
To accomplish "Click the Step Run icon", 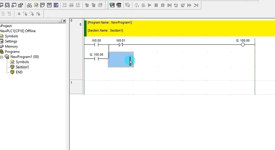I will click(x=169, y=5).
